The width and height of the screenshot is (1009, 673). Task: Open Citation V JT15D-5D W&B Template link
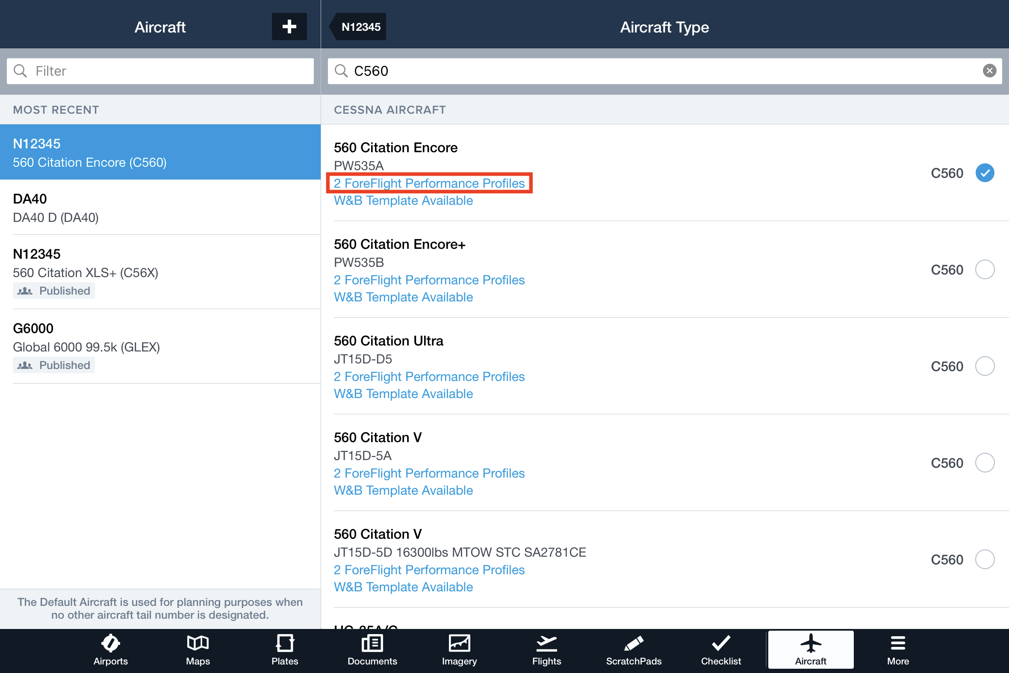click(x=404, y=587)
